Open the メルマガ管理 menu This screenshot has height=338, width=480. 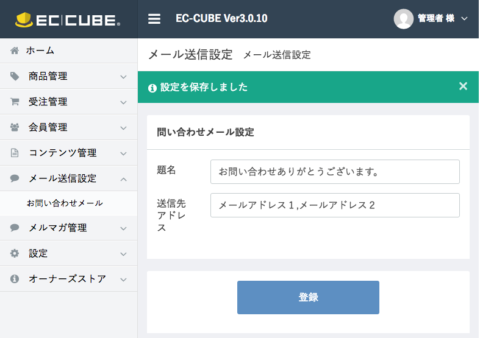[x=58, y=228]
